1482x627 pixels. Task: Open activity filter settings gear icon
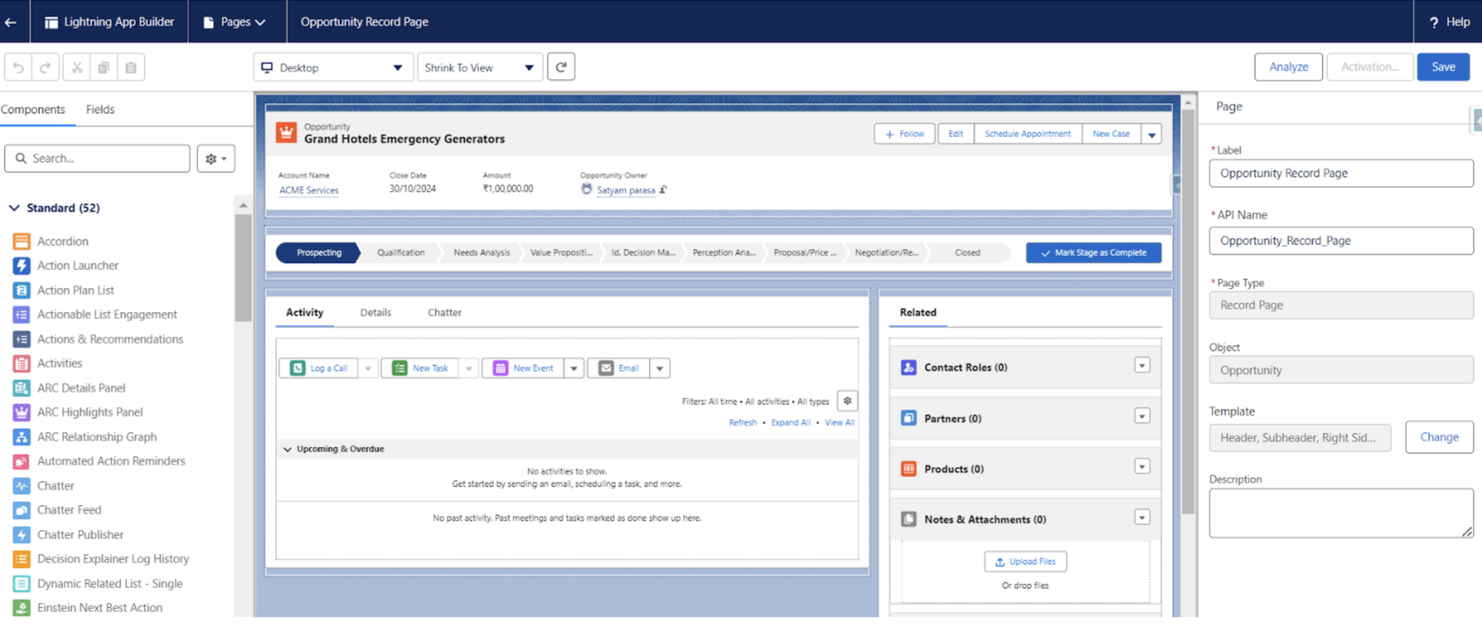847,401
